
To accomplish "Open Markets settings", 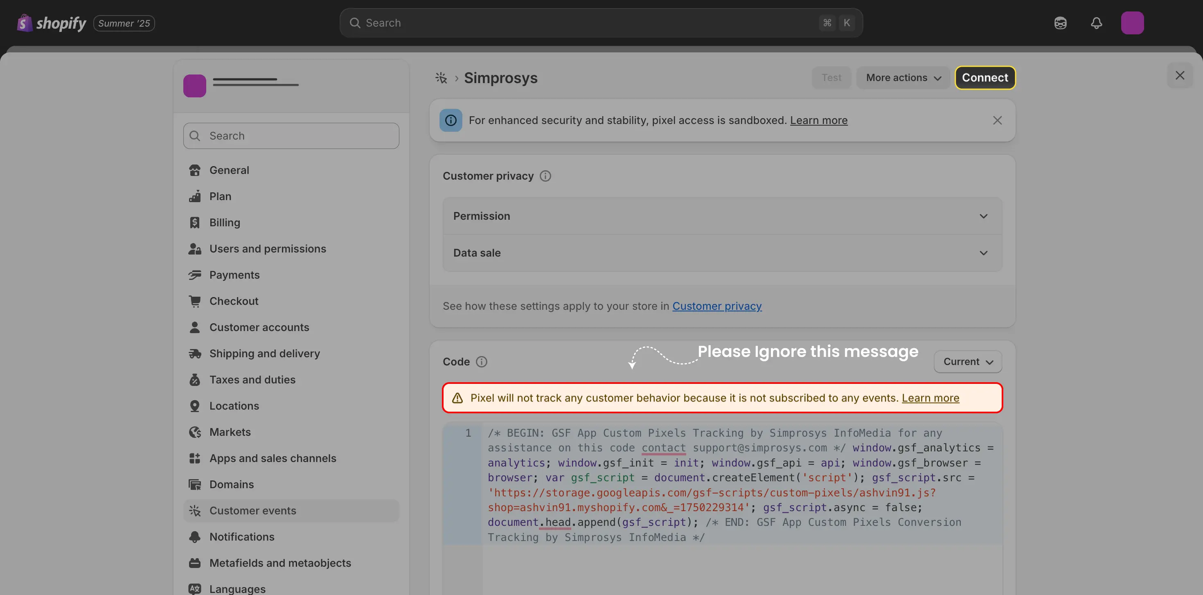I will (291, 432).
